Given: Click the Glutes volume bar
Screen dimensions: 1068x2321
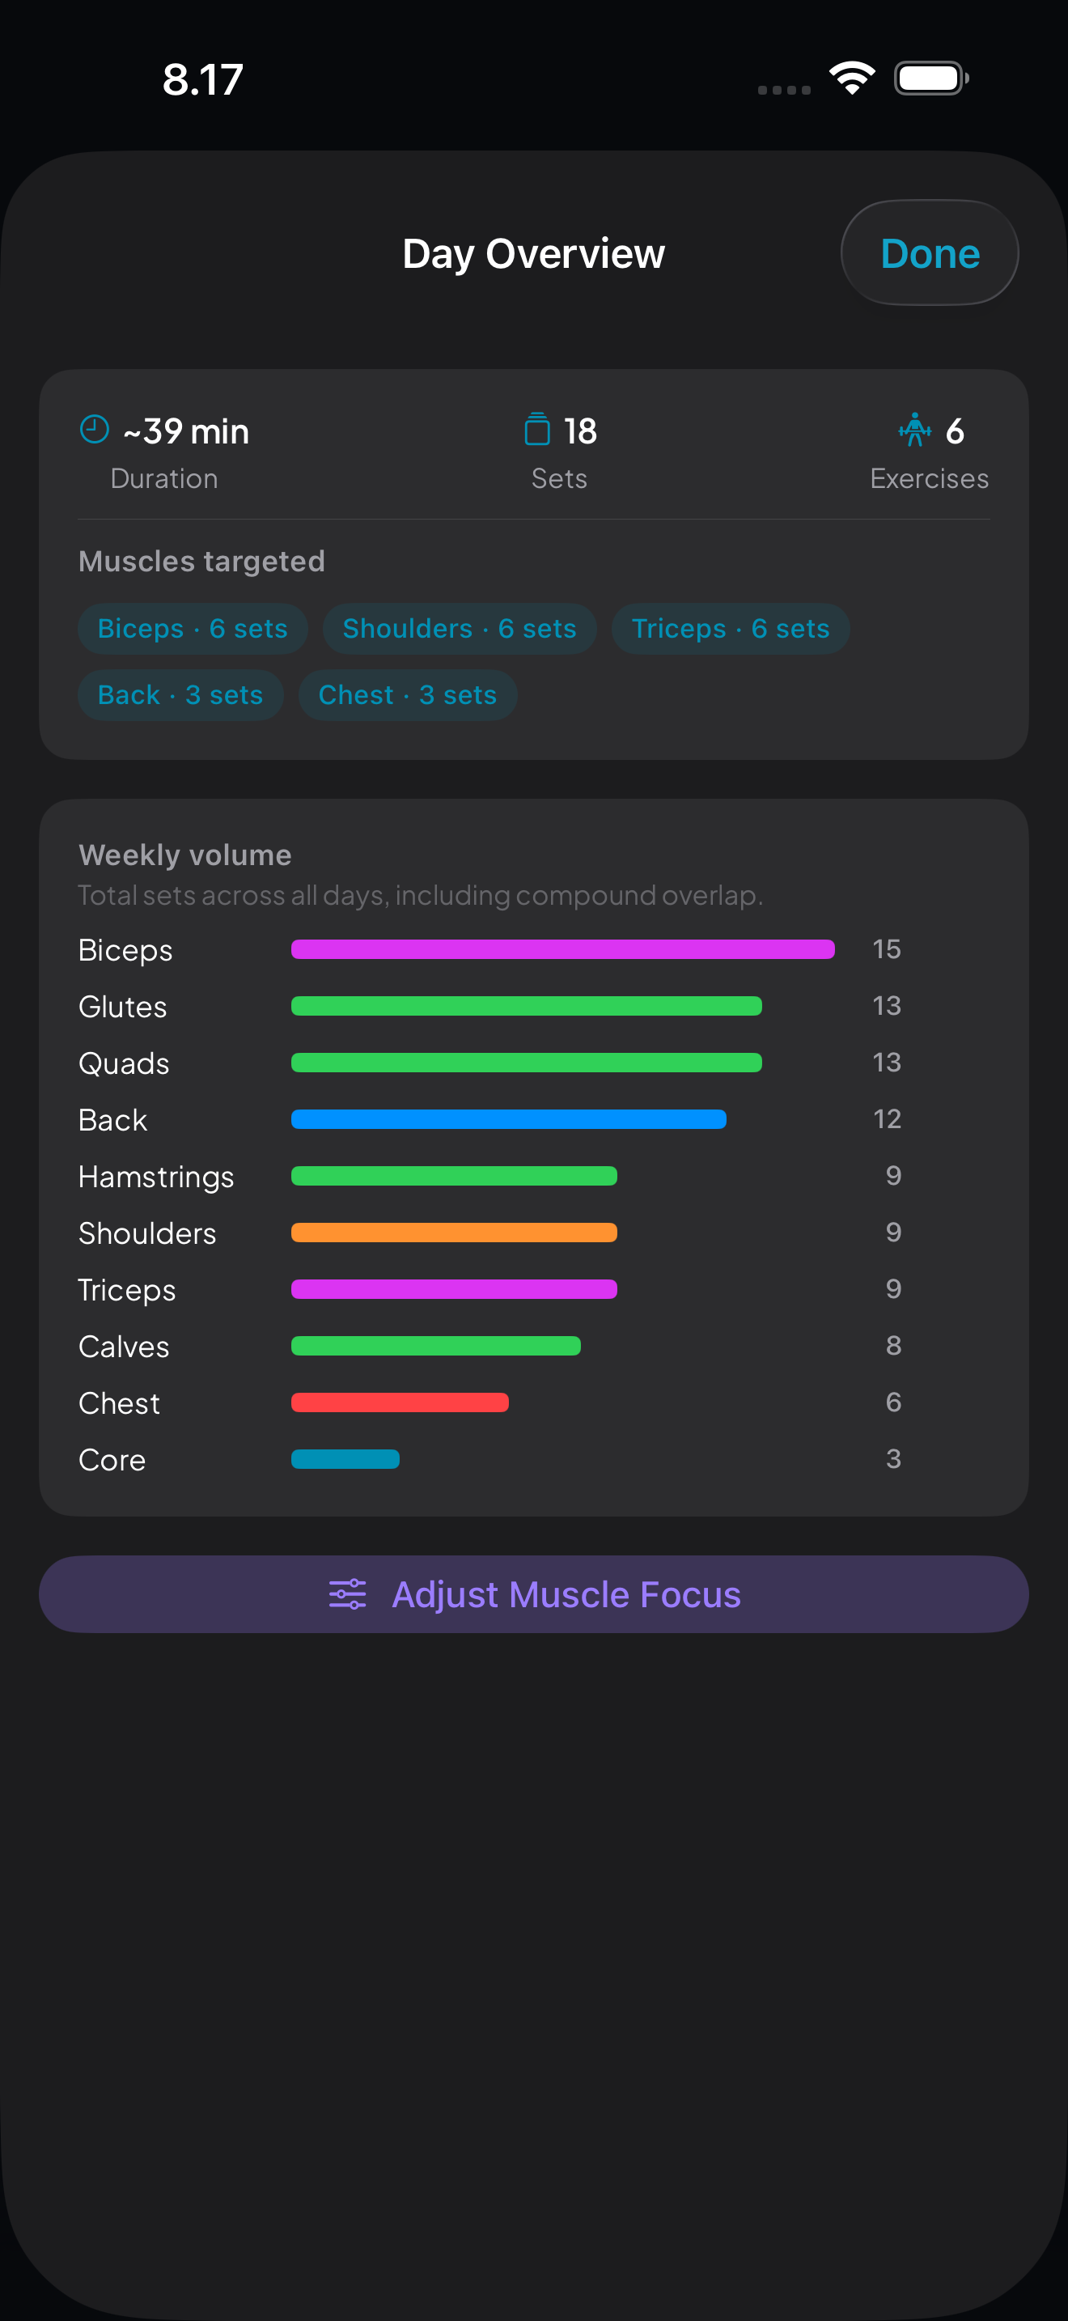Looking at the screenshot, I should 525,1006.
